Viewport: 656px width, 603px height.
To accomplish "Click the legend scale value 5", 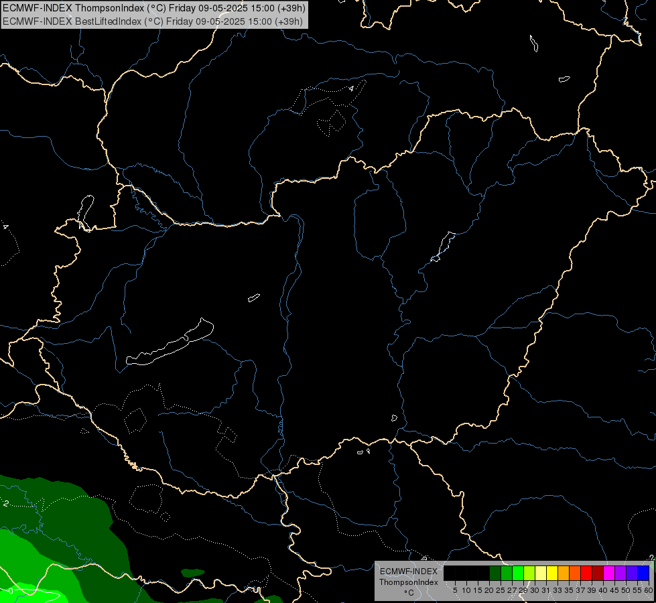I will pos(455,590).
